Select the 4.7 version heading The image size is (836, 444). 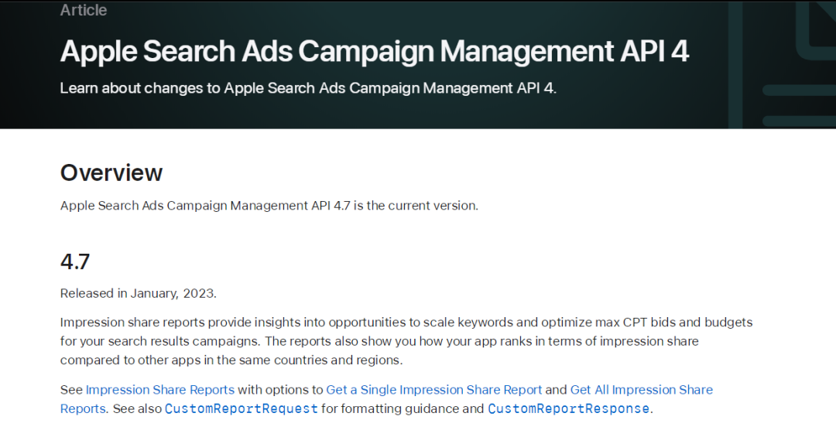coord(75,261)
